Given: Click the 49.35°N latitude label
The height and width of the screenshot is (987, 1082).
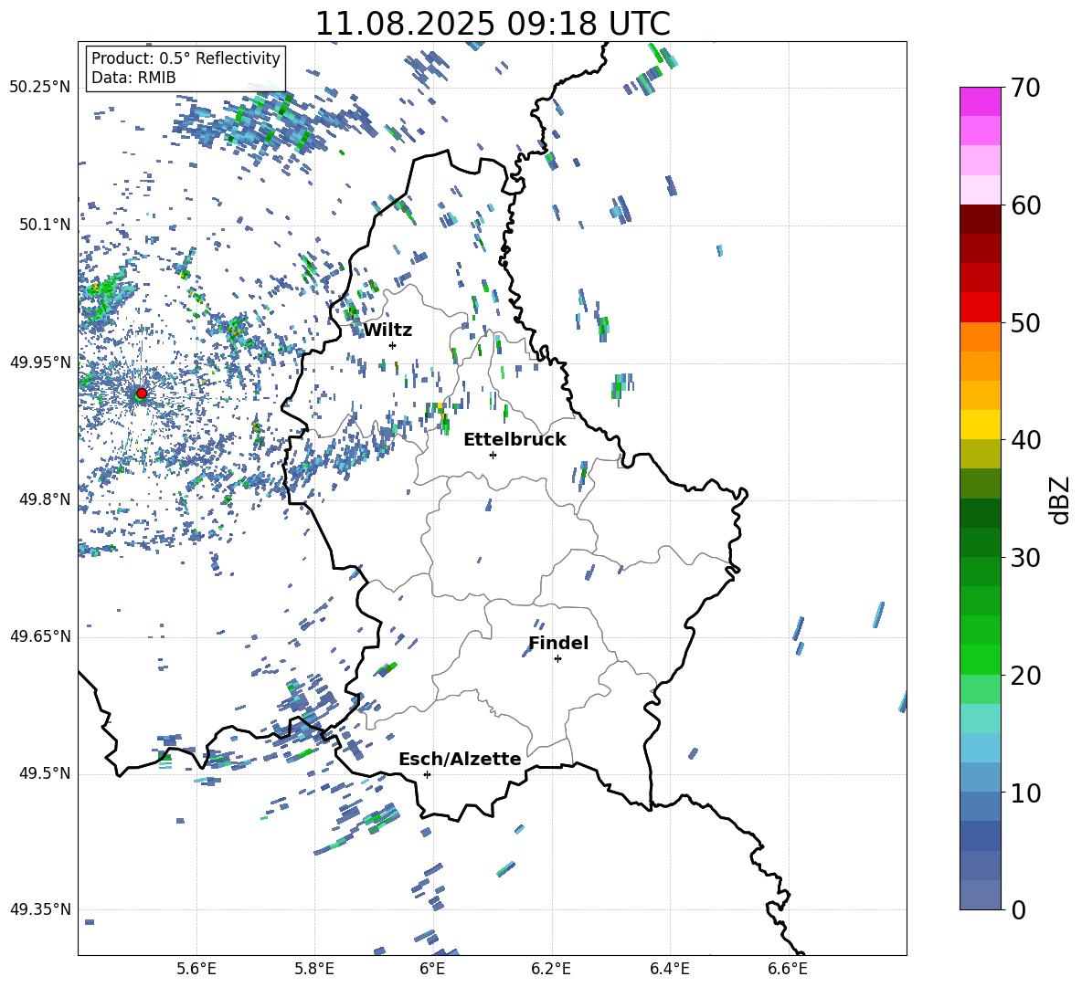Looking at the screenshot, I should [x=40, y=909].
